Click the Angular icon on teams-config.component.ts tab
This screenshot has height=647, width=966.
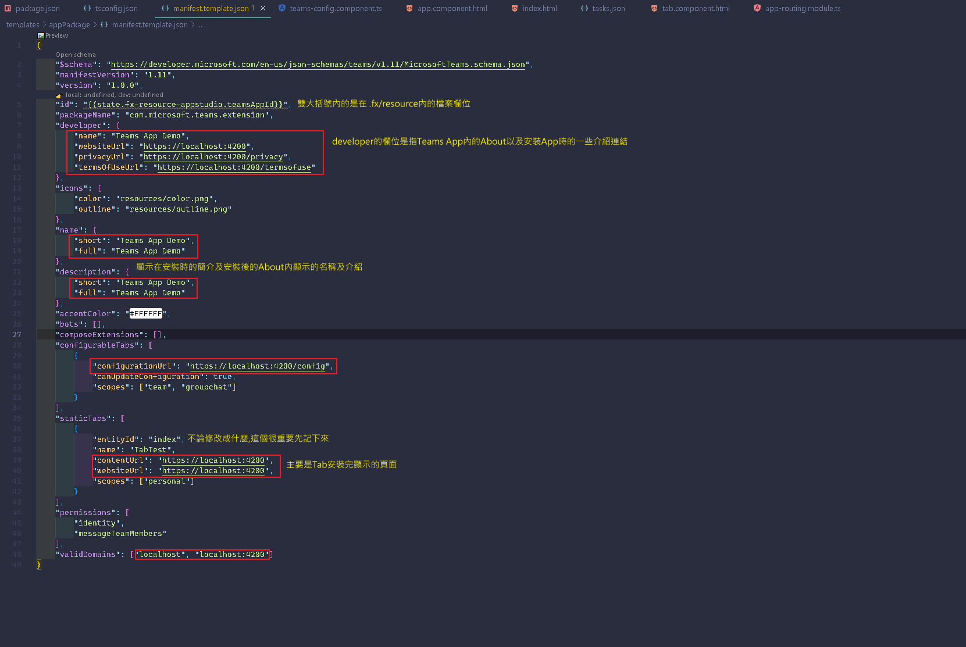point(282,8)
